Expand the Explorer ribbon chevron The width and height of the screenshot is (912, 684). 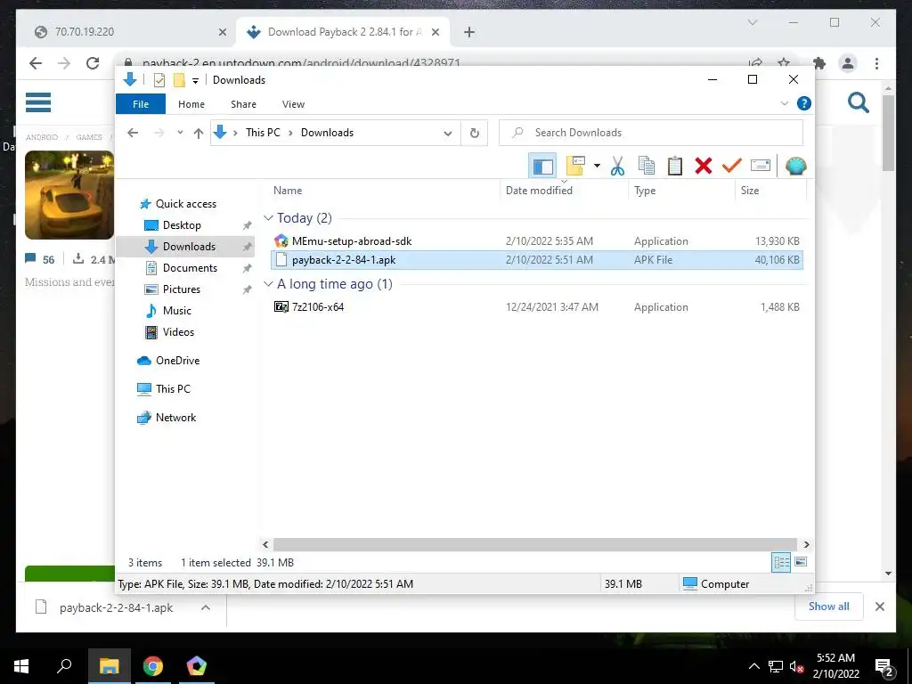pos(784,103)
